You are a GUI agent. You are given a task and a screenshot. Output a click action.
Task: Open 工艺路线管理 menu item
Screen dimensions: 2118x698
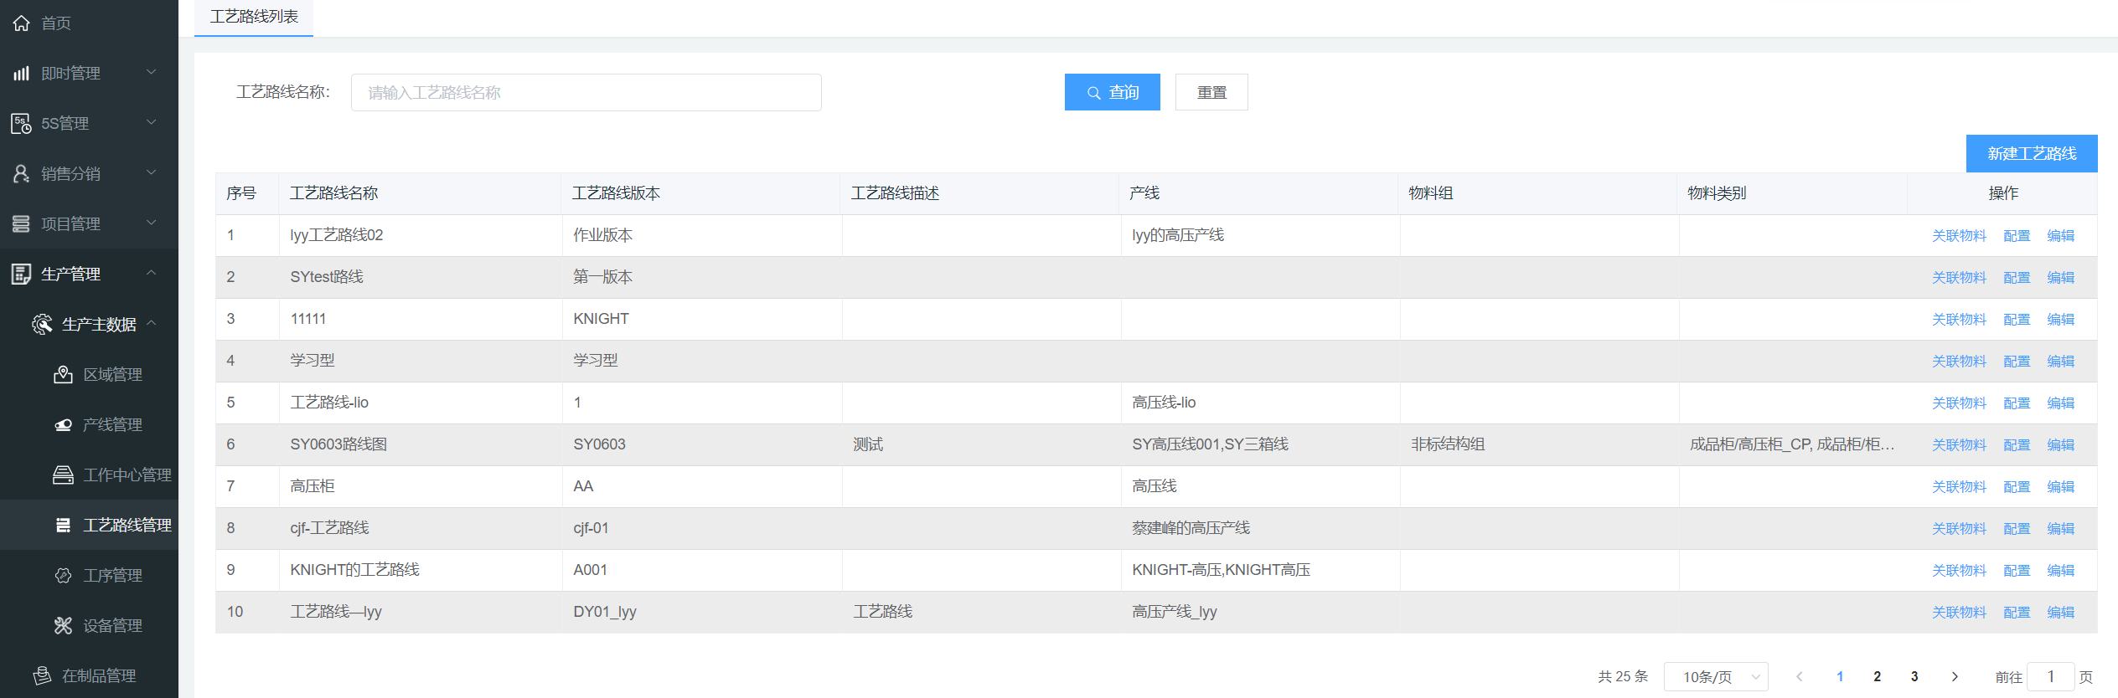(x=127, y=525)
